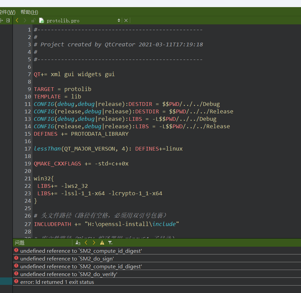
Task: Go back with the editor's yellow left arrow
Action: click(x=17, y=20)
